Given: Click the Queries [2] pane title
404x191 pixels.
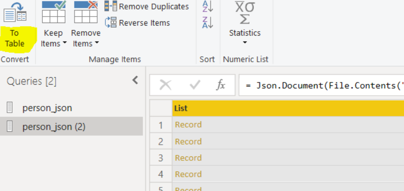Looking at the screenshot, I should (31, 81).
